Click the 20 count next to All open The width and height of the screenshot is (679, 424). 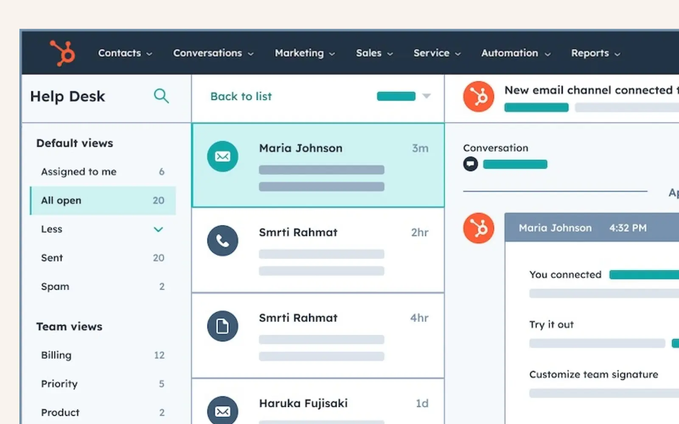pos(158,201)
